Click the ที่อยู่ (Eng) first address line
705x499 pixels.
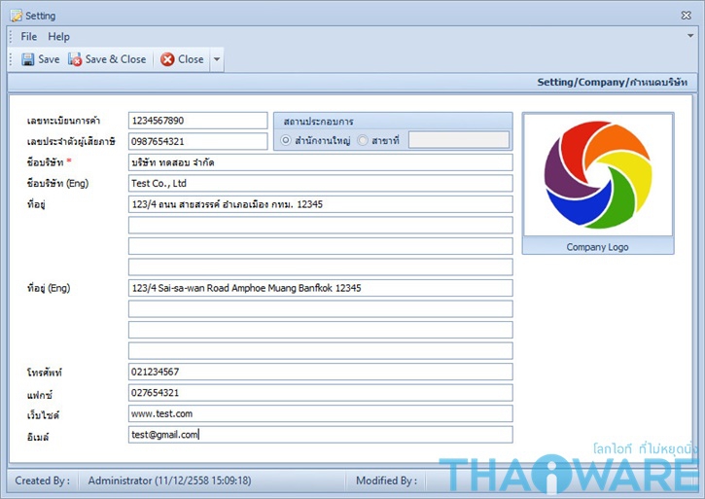pos(321,288)
